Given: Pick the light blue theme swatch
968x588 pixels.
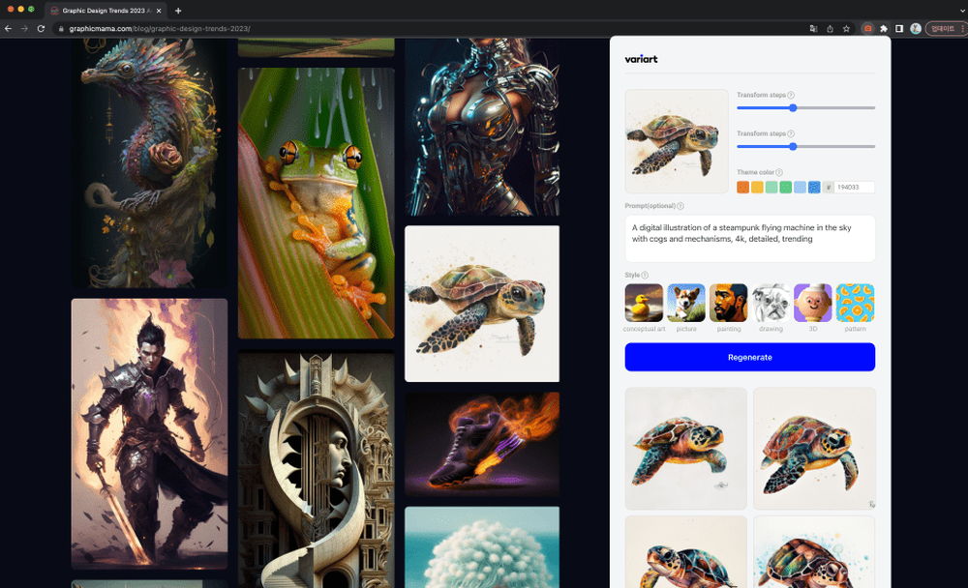Looking at the screenshot, I should [800, 187].
